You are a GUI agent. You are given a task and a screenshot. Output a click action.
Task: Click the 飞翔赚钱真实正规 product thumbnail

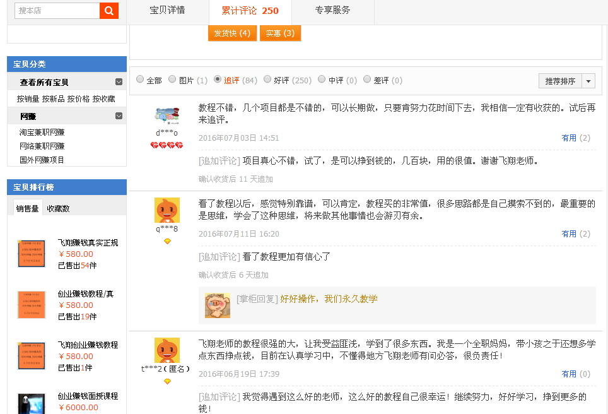32,253
